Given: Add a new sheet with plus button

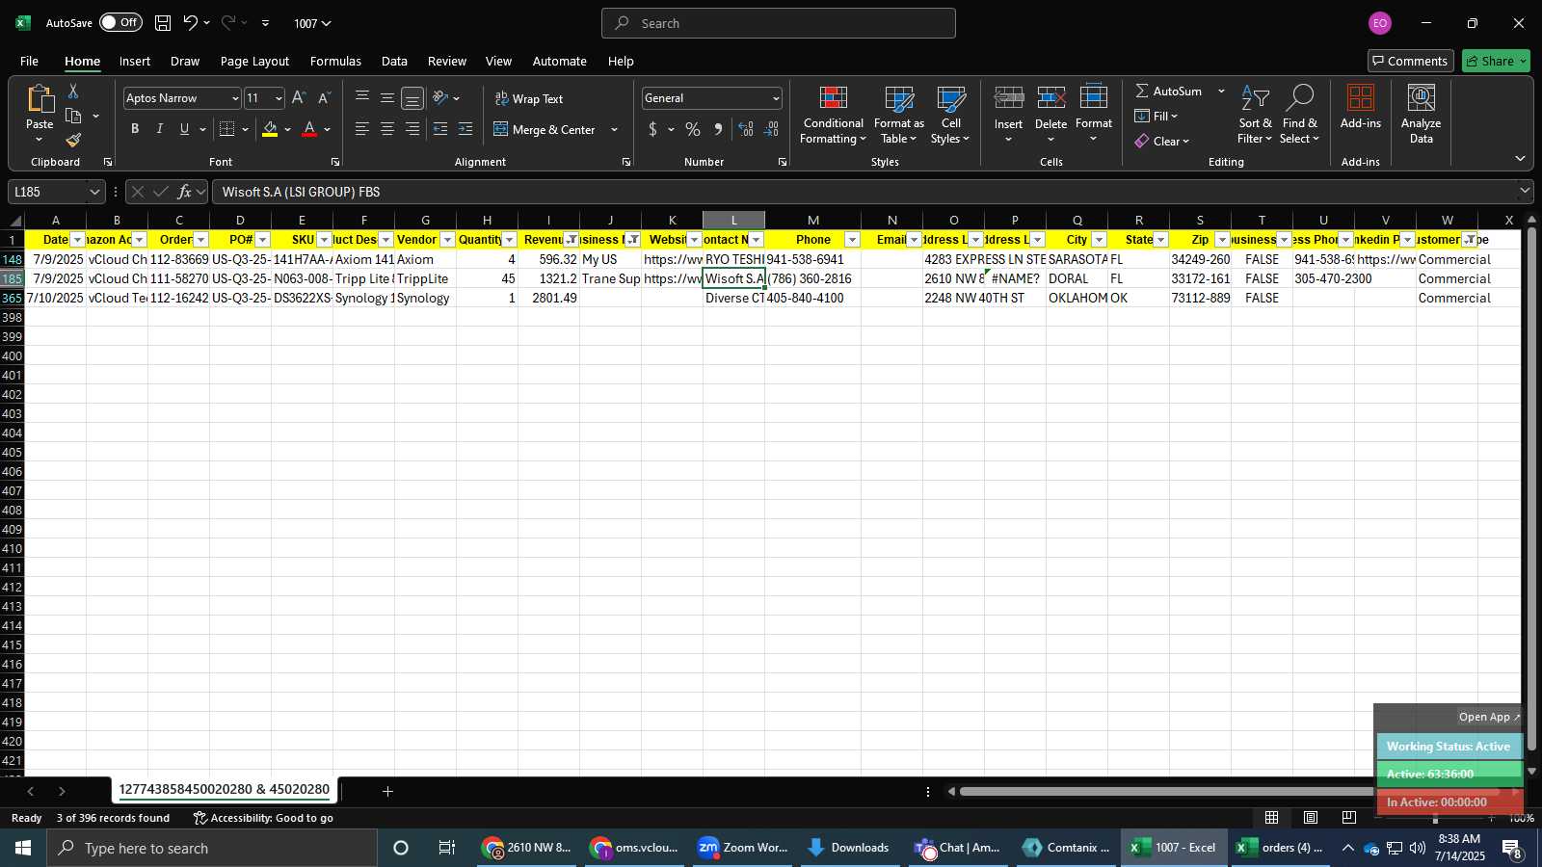Looking at the screenshot, I should click(387, 791).
